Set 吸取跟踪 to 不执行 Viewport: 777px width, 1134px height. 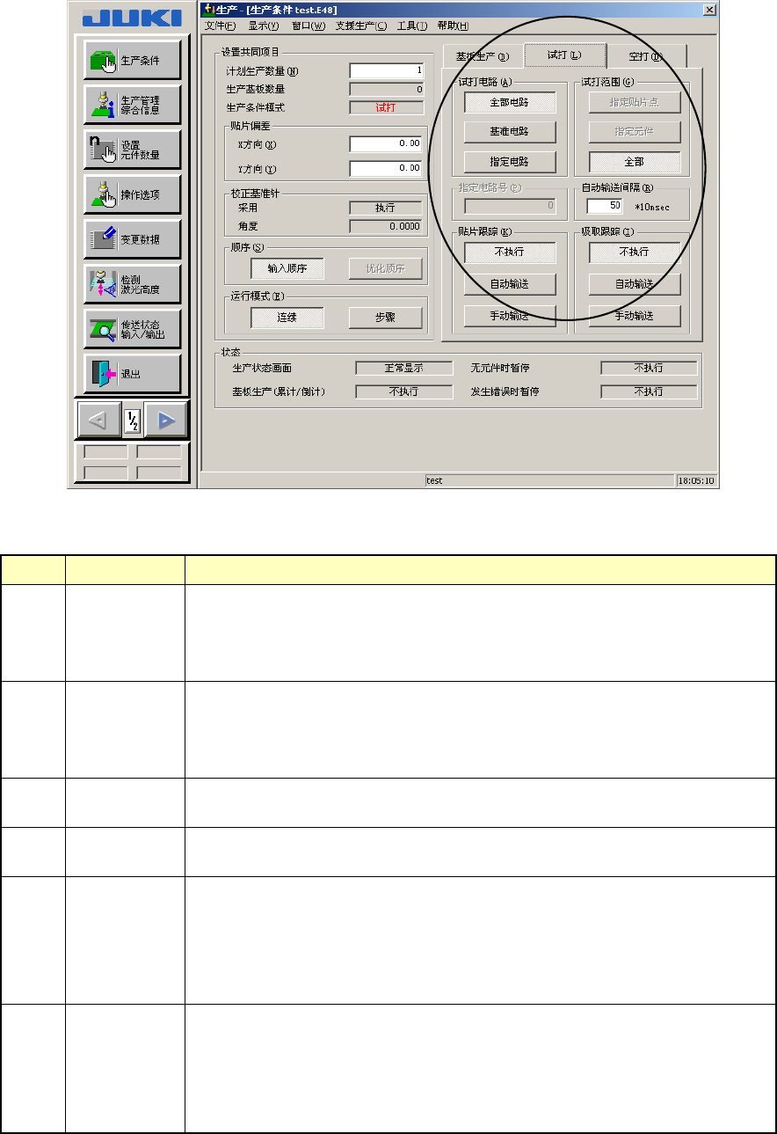click(x=635, y=252)
